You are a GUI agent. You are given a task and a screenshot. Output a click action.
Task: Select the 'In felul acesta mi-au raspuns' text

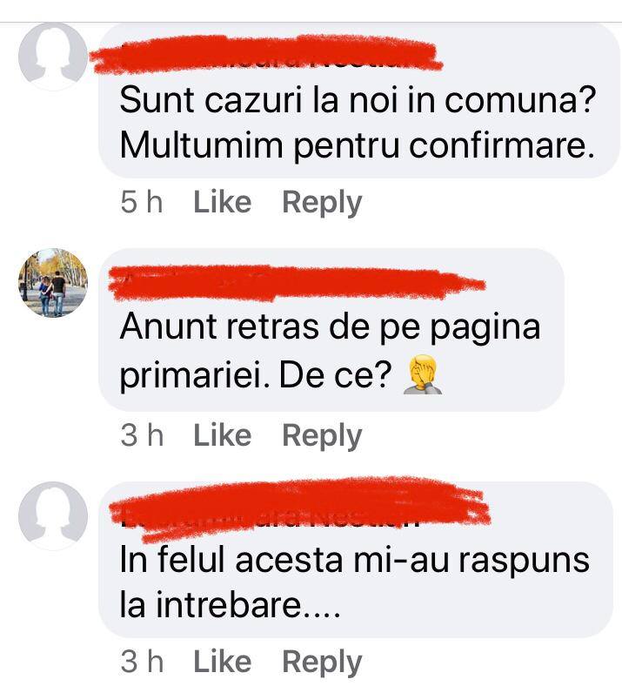pos(355,561)
